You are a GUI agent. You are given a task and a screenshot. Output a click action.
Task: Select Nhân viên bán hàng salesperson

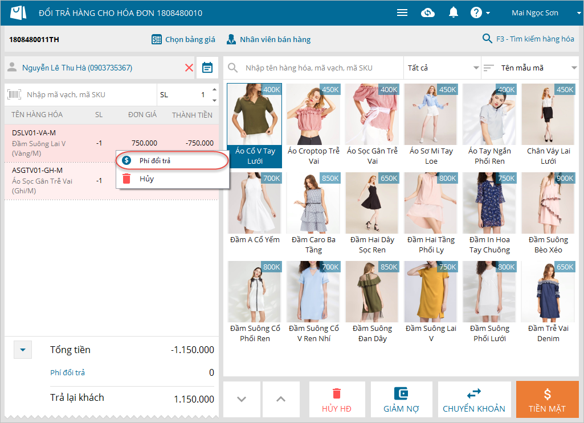(x=268, y=39)
